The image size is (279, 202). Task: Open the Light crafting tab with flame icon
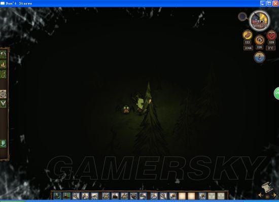tap(3, 64)
